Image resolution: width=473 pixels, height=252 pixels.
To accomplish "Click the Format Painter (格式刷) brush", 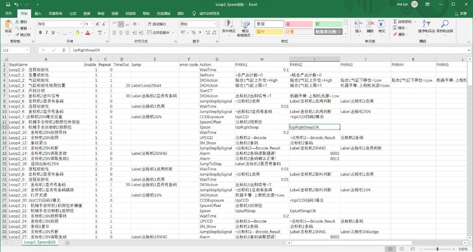I will click(x=17, y=35).
